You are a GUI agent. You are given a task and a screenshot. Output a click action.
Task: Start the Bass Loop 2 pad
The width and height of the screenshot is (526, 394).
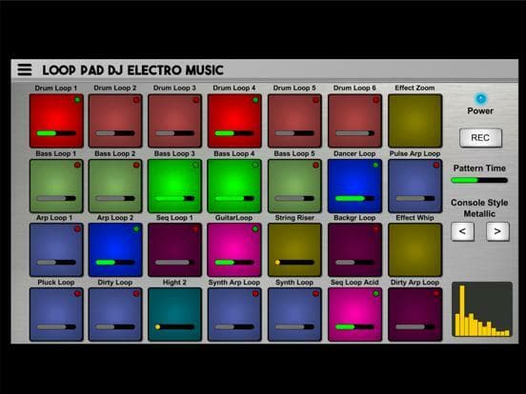click(x=115, y=186)
